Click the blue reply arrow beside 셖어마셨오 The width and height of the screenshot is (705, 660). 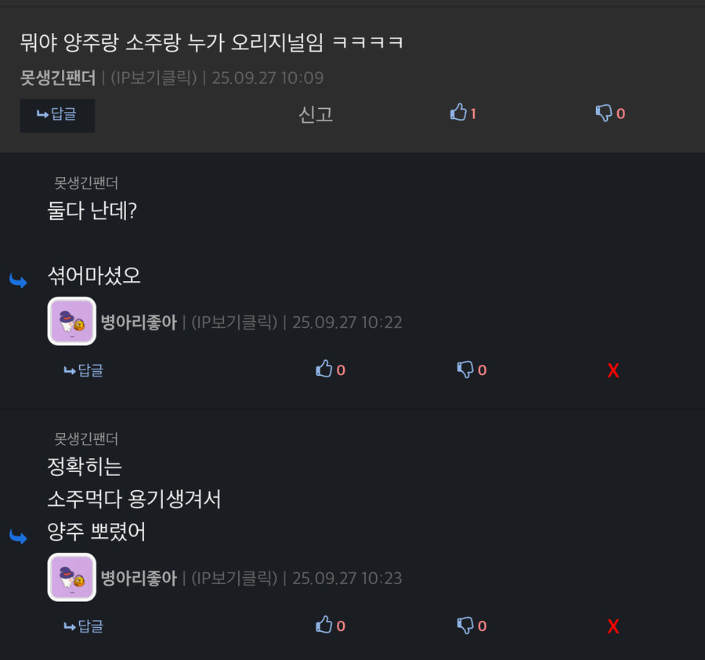(19, 281)
